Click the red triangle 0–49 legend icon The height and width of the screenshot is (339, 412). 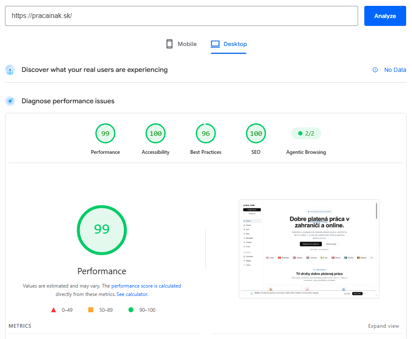pyautogui.click(x=54, y=310)
